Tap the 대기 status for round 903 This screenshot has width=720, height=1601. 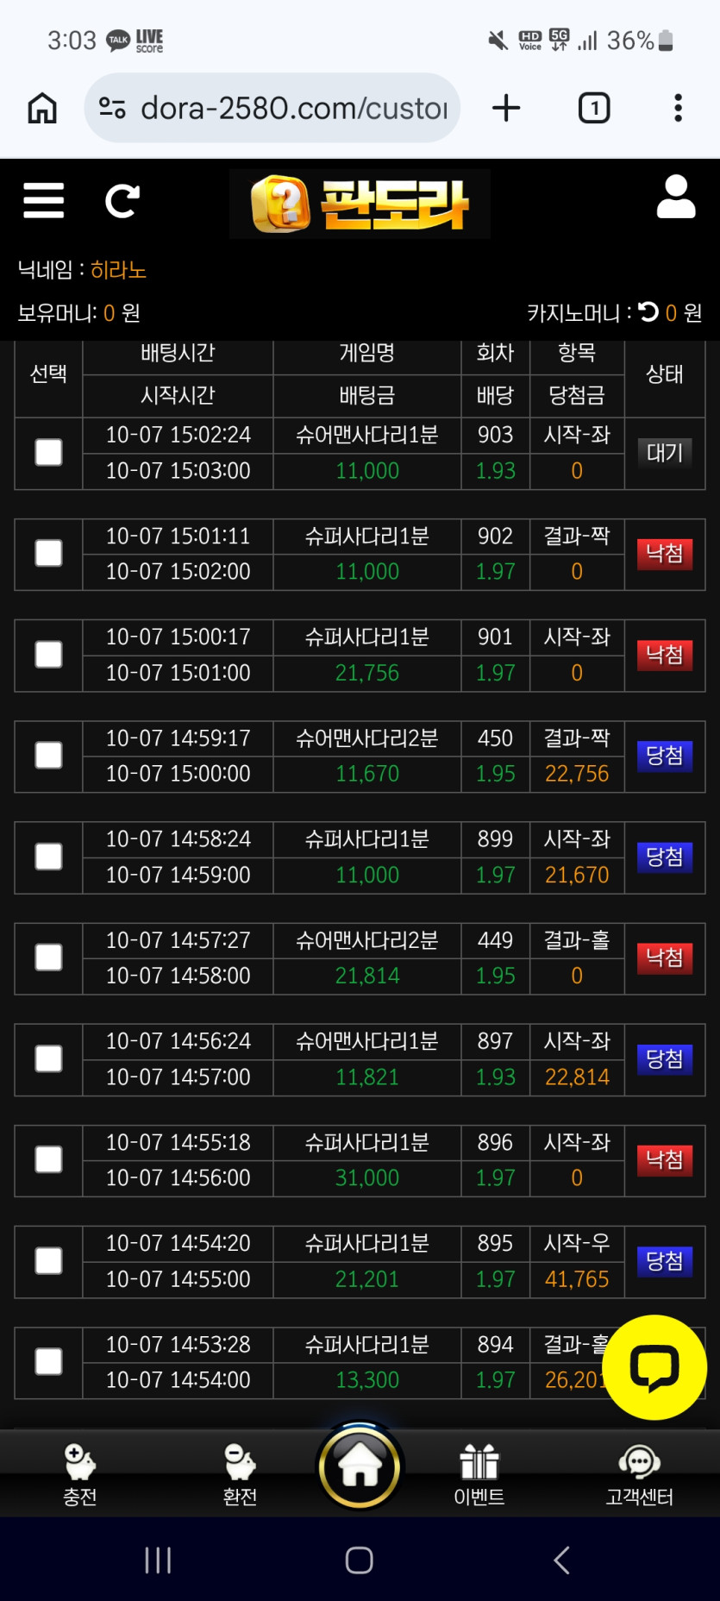click(x=665, y=453)
